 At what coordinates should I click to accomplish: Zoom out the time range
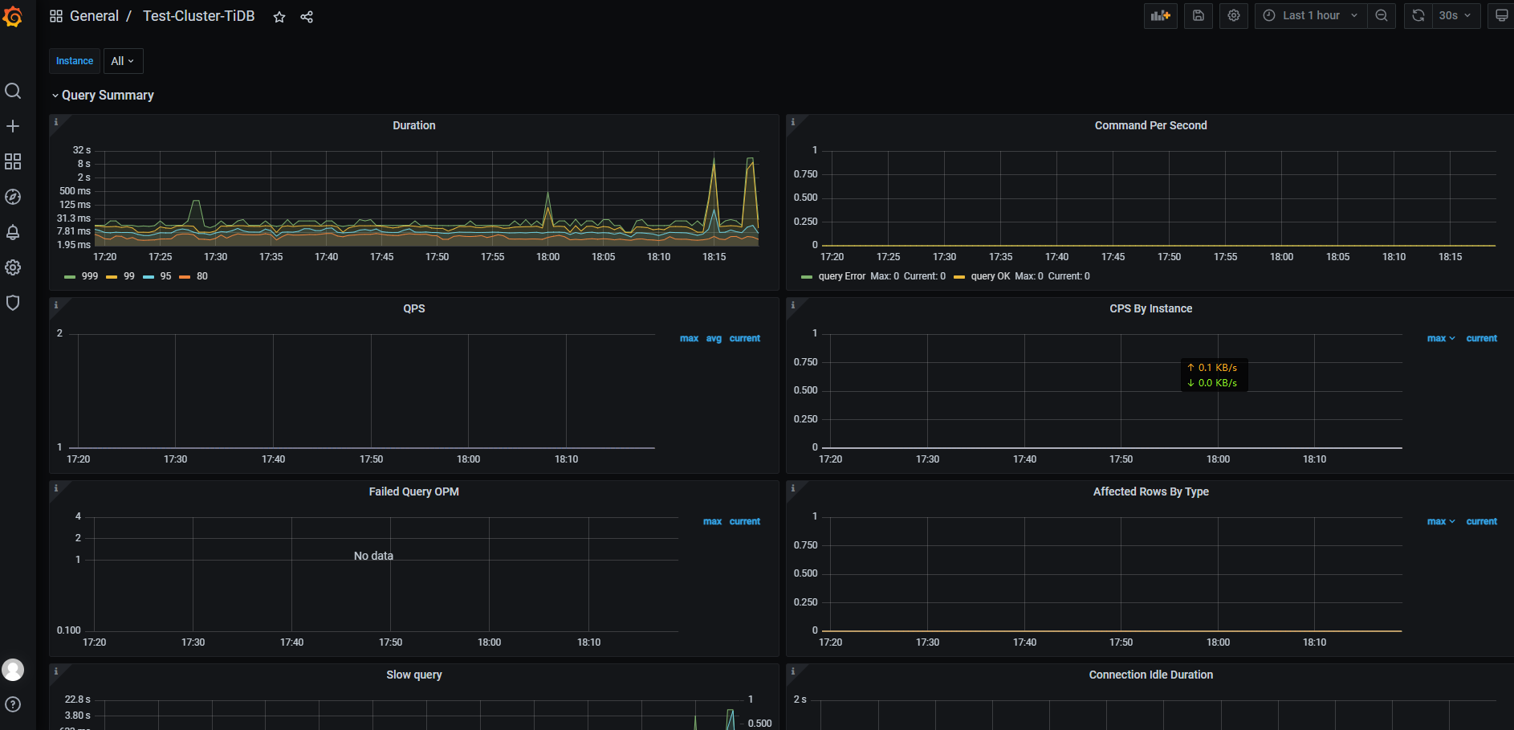tap(1382, 15)
